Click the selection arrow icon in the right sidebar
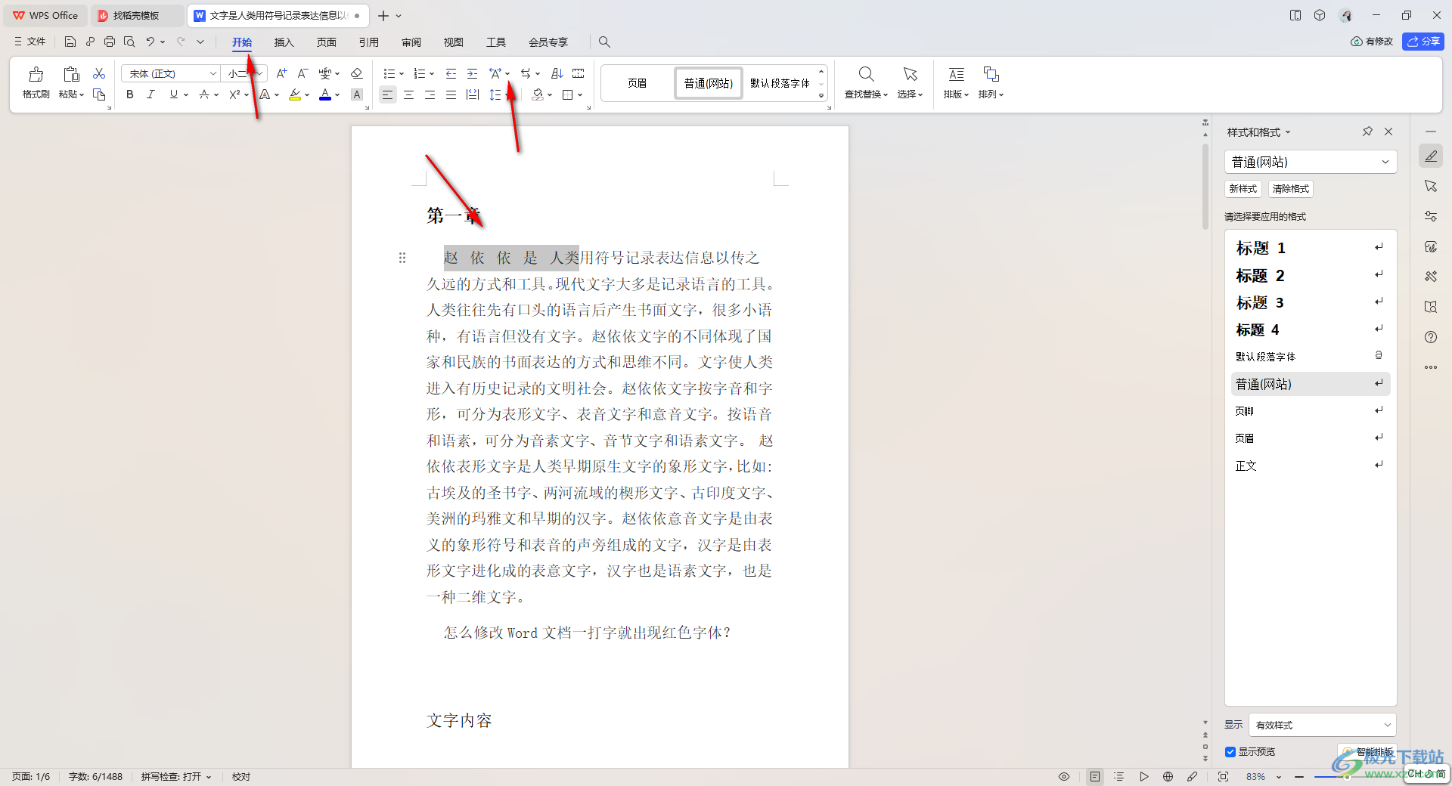Screen dimensions: 1452x786 click(x=1431, y=186)
